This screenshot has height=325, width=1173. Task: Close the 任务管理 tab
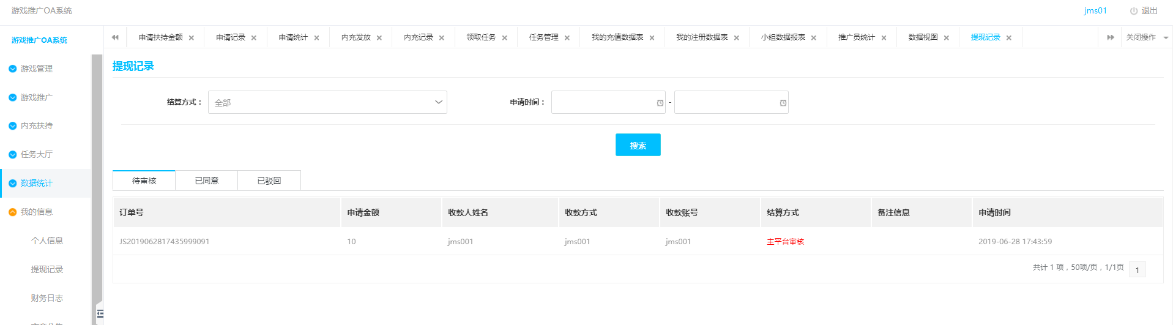[567, 38]
